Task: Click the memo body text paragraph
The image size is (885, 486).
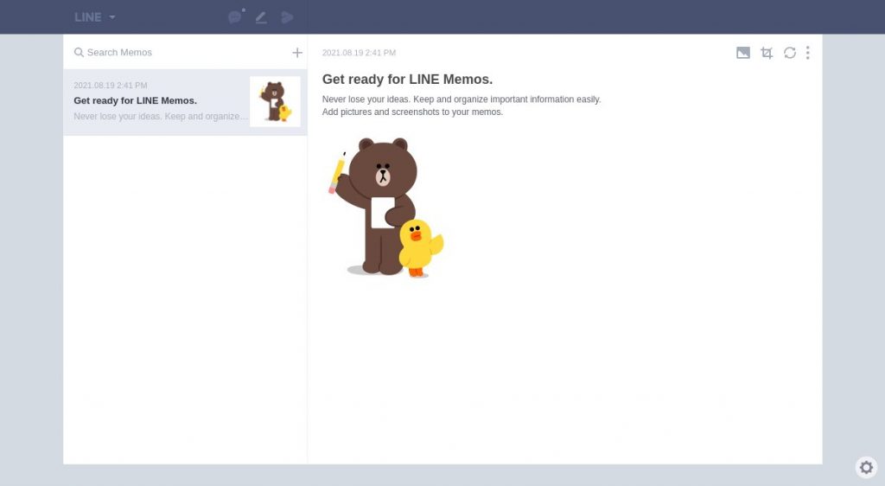Action: pyautogui.click(x=461, y=106)
